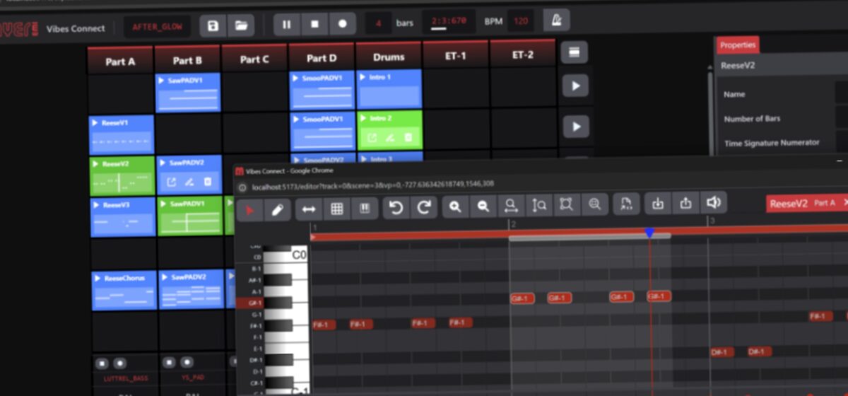This screenshot has height=396, width=848.
Task: Play the ReeseV3 clip
Action: 95,205
